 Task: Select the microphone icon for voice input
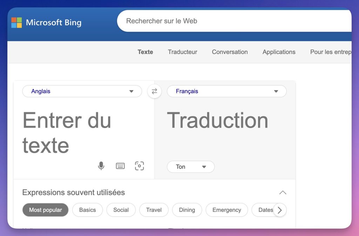pyautogui.click(x=101, y=166)
